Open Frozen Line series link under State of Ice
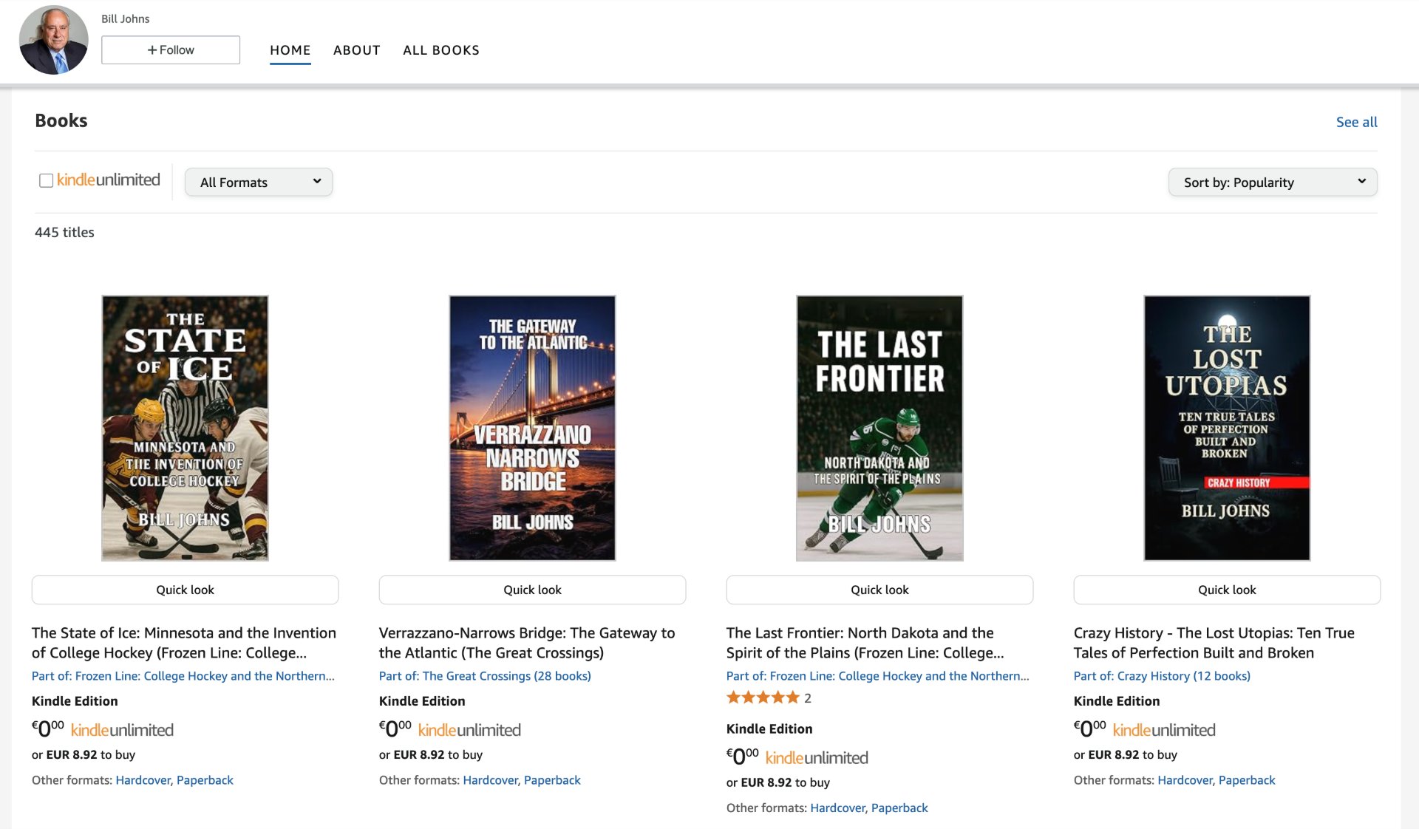 (183, 676)
